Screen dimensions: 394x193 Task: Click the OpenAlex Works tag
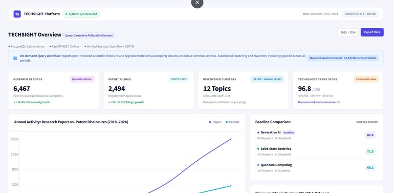click(82, 79)
